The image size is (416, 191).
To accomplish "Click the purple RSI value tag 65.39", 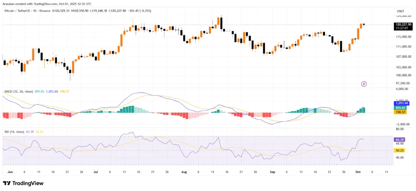I will [x=400, y=139].
